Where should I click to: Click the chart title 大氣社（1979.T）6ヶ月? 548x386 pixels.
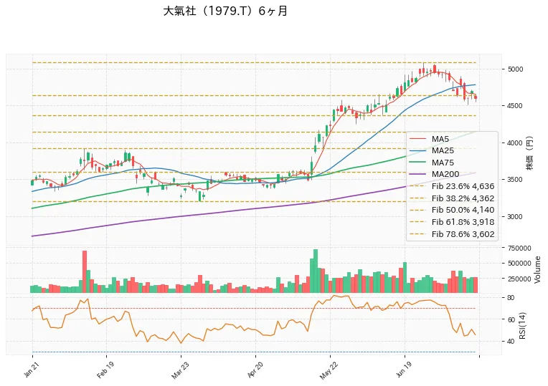[x=225, y=11]
